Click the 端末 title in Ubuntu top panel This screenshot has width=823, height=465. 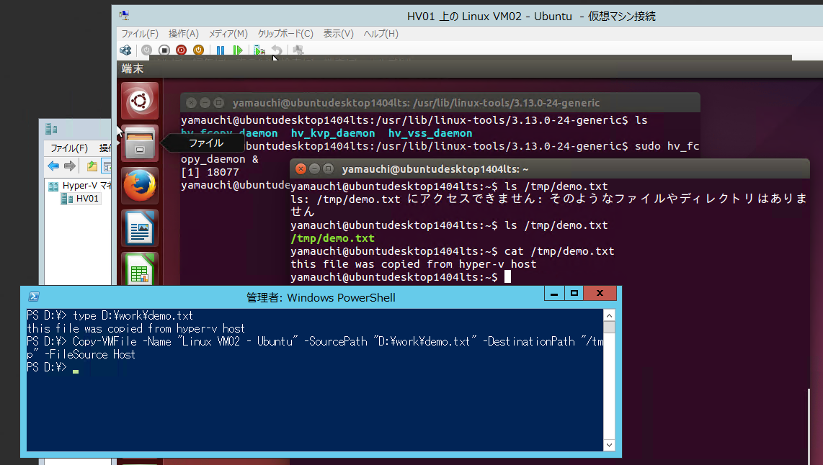point(133,68)
